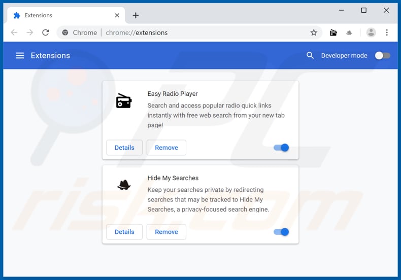
Task: Disable the Hide My Searches extension
Action: click(281, 232)
